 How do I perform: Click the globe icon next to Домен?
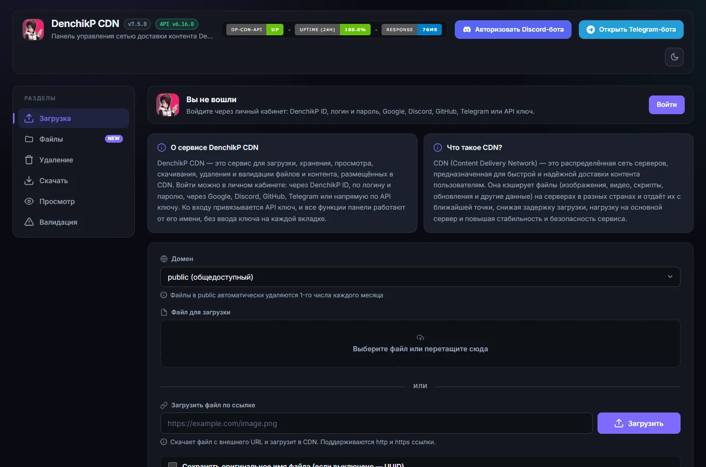pos(164,259)
